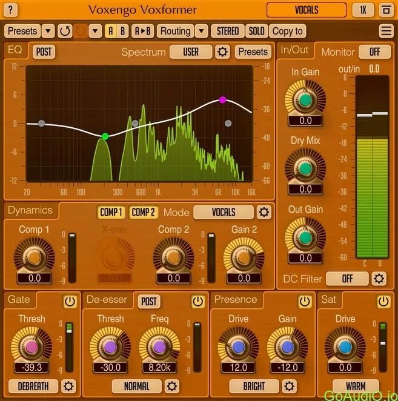
Task: Toggle COMP 1 on or off
Action: [x=111, y=212]
